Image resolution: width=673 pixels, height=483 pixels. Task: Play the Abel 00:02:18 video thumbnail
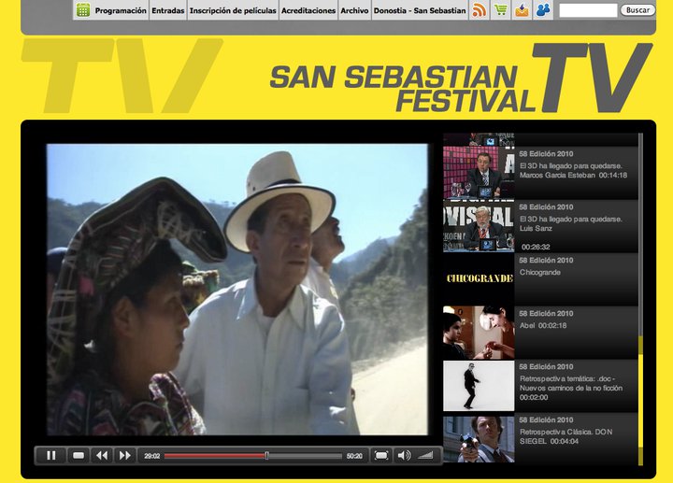479,333
